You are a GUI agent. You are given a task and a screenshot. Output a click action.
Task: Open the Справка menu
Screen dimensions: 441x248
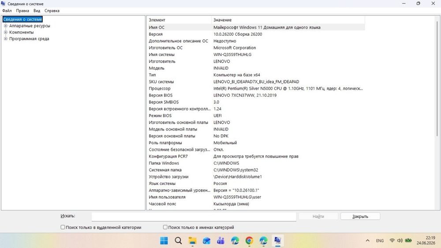pyautogui.click(x=52, y=11)
